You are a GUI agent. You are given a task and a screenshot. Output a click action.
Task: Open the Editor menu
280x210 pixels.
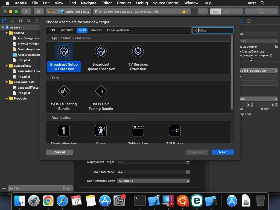coord(107,3)
